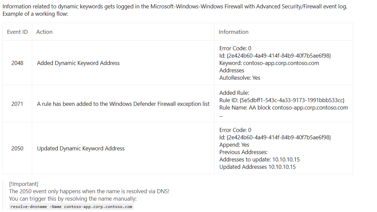The height and width of the screenshot is (212, 377).
Task: Click the 2050 event DNS note sentence
Action: [89, 191]
